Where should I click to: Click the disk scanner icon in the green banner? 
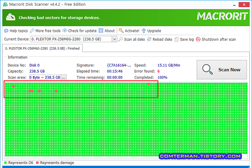(10, 17)
